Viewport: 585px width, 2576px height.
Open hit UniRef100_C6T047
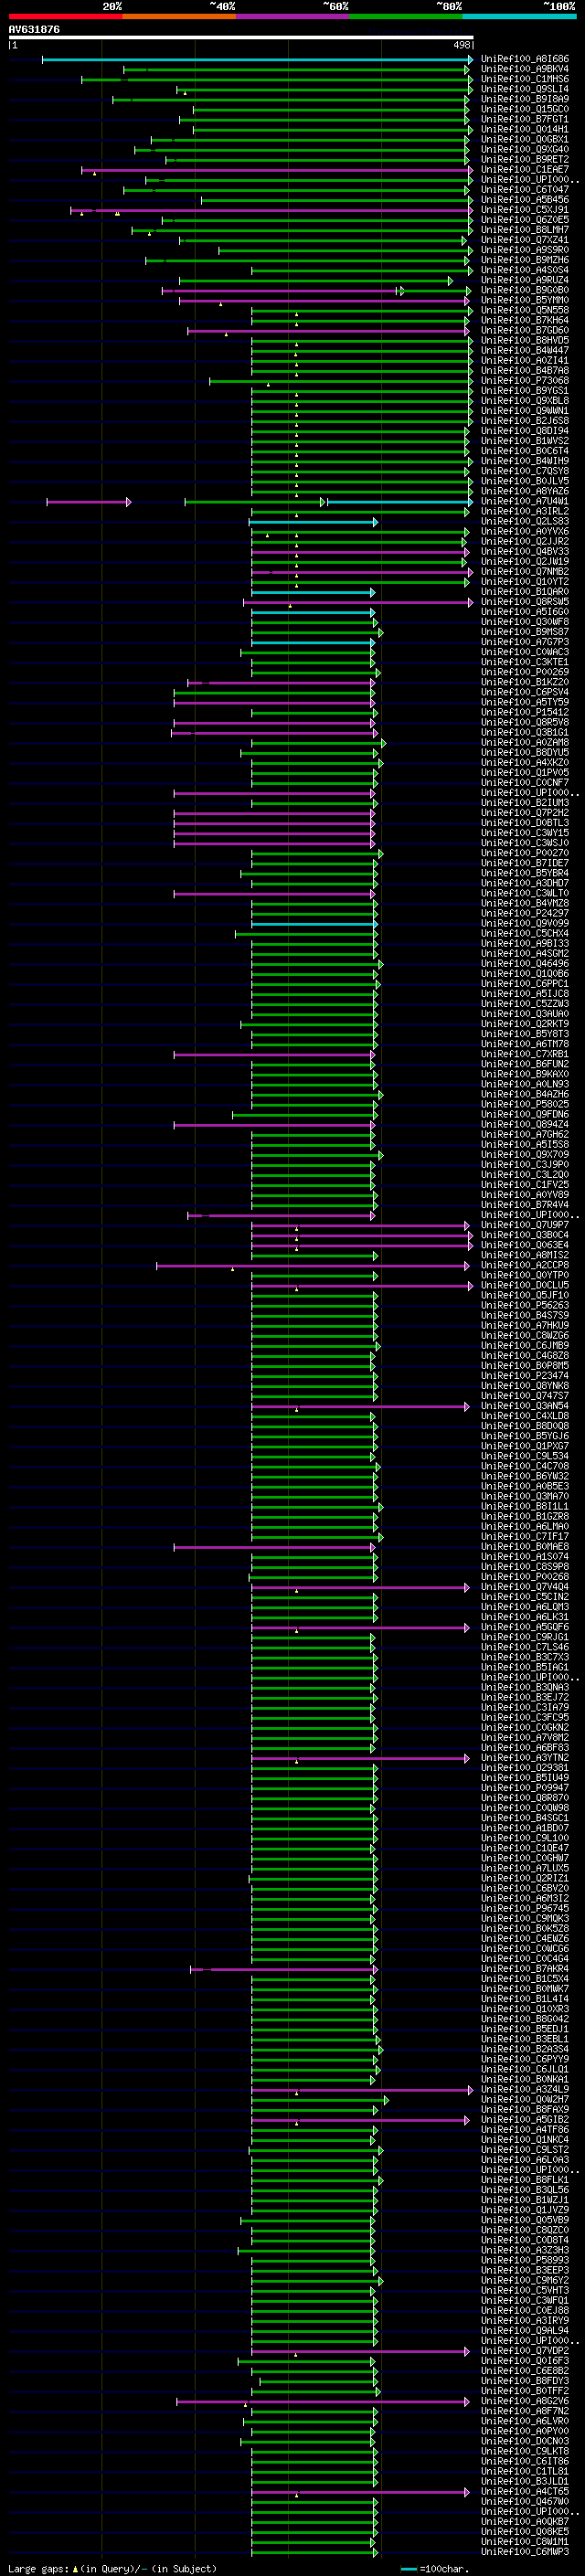525,189
